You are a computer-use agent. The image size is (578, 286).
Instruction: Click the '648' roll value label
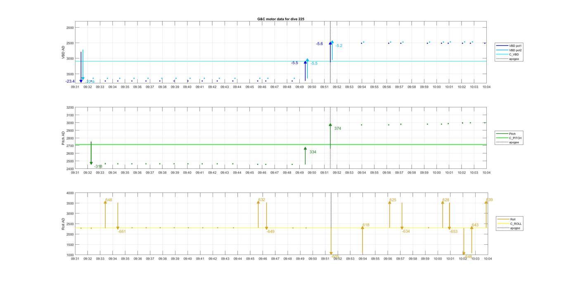coord(109,200)
